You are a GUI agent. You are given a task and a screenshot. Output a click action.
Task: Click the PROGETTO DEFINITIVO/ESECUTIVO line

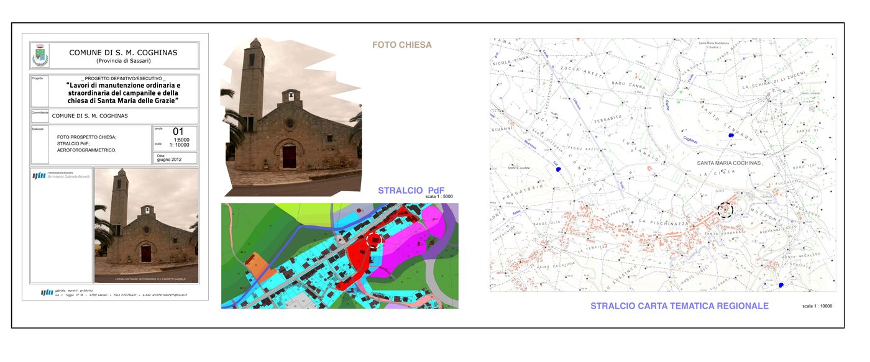(123, 78)
